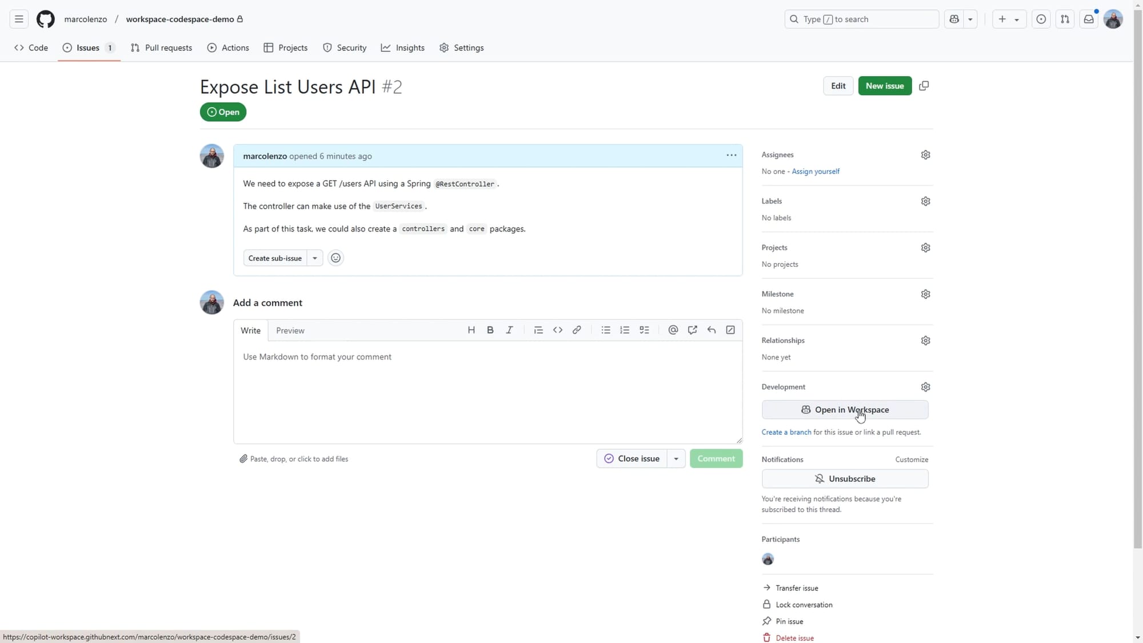Insert a link with the toolbar link icon
1143x643 pixels.
pos(577,330)
